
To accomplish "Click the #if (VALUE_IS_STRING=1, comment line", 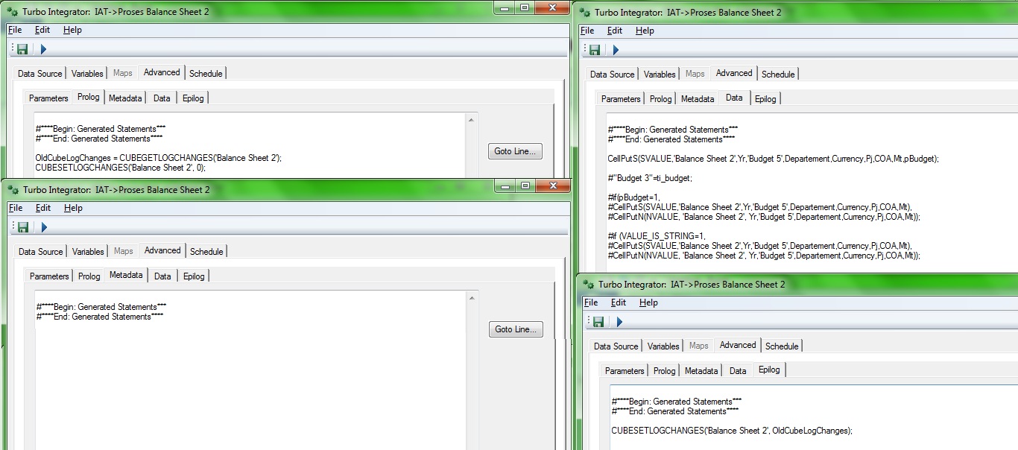I will (657, 236).
